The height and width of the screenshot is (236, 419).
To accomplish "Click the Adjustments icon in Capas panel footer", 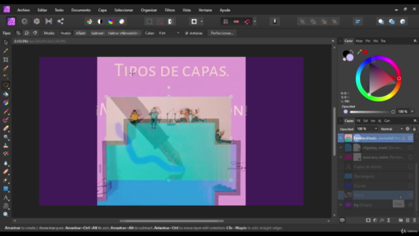I will [x=375, y=220].
